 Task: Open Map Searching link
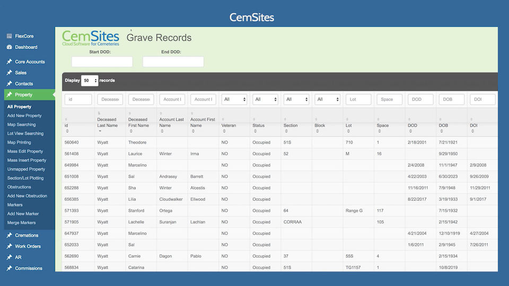(21, 124)
